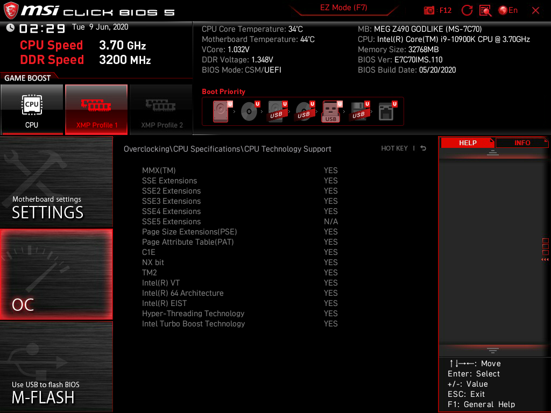
Task: Select the SSE Extensions row
Action: (239, 181)
